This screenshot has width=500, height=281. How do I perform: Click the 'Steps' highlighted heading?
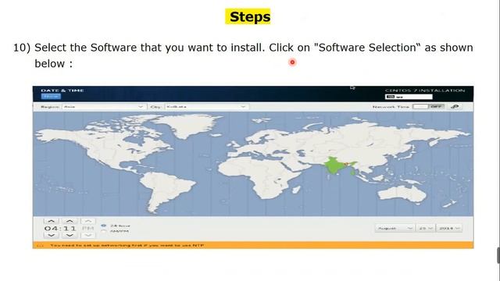click(x=248, y=16)
